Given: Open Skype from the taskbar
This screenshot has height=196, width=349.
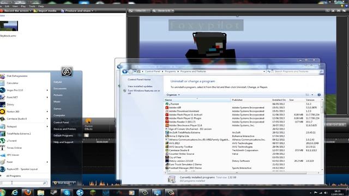Looking at the screenshot, I should pos(67,193).
